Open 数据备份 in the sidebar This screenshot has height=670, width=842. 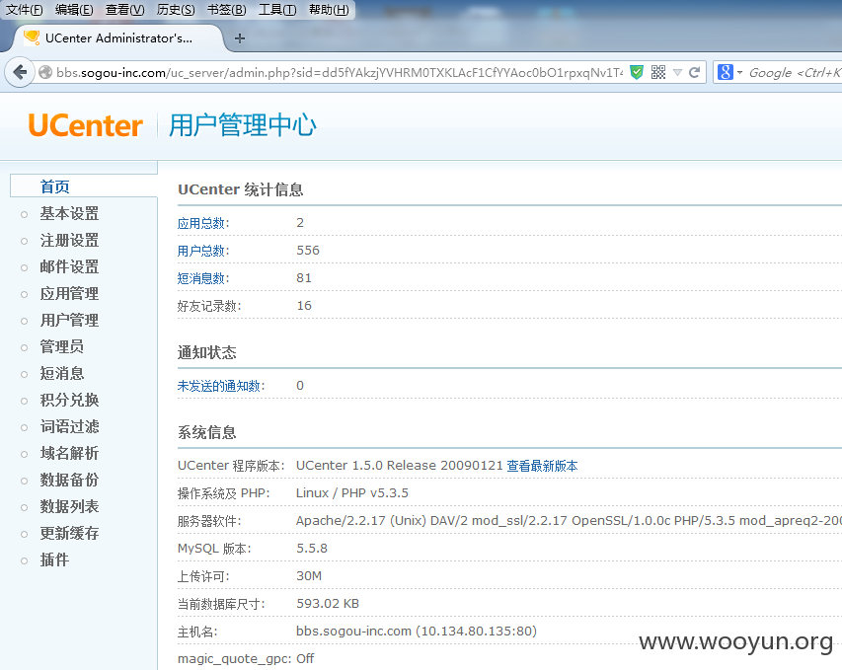click(69, 480)
